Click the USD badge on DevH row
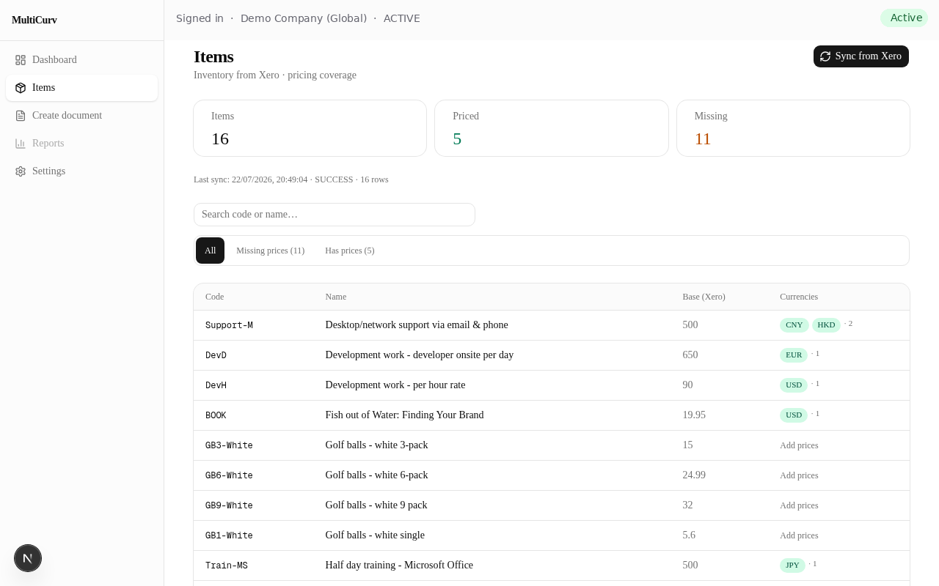This screenshot has height=586, width=939. [794, 385]
